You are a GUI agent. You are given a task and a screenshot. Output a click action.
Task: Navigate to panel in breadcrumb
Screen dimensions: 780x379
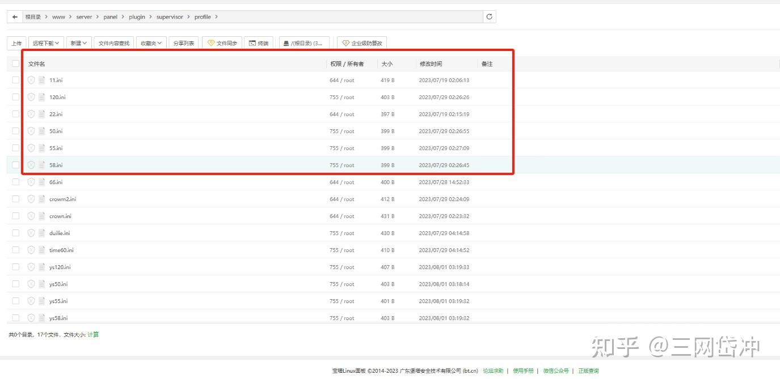coord(110,17)
